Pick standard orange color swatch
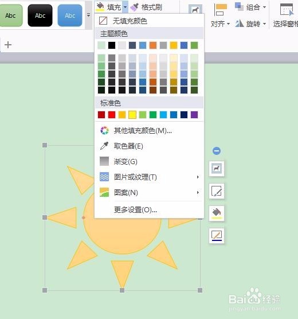 (122, 115)
